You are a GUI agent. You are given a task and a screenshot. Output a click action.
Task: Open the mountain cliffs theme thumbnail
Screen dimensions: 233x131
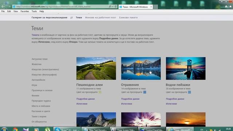tap(96, 119)
